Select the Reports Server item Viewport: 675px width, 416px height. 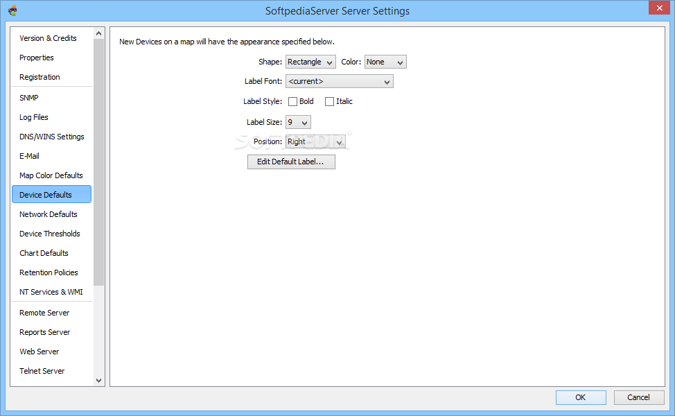click(52, 332)
